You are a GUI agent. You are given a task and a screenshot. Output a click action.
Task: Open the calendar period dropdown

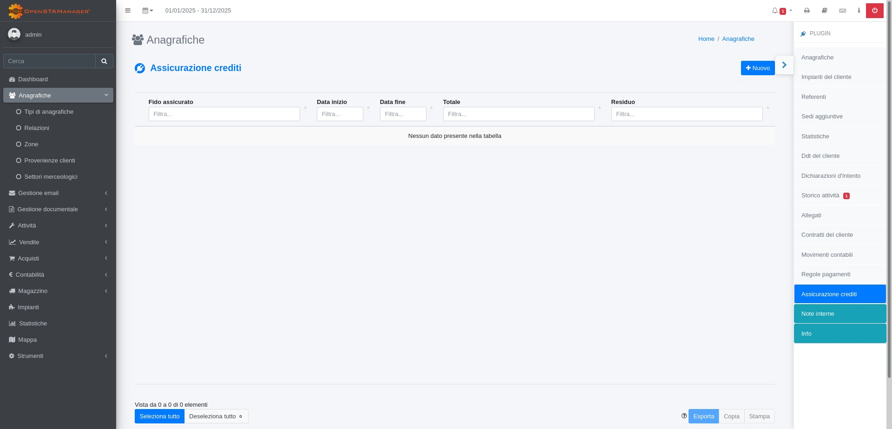147,11
